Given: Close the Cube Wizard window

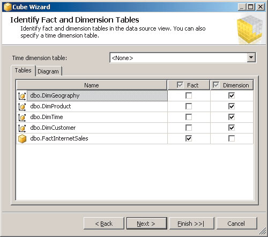Looking at the screenshot, I should coord(260,7).
